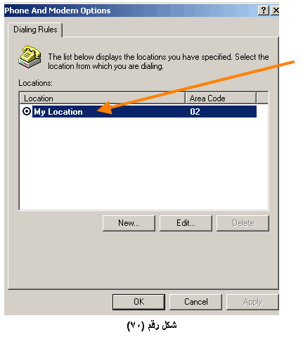Sort by the Area Code column header
Image resolution: width=303 pixels, height=337 pixels.
click(x=221, y=98)
